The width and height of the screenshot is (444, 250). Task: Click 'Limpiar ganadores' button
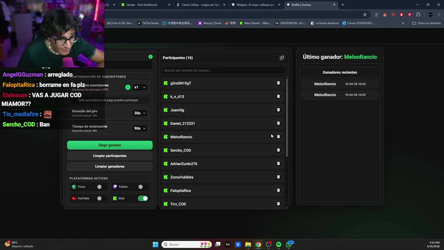(110, 166)
